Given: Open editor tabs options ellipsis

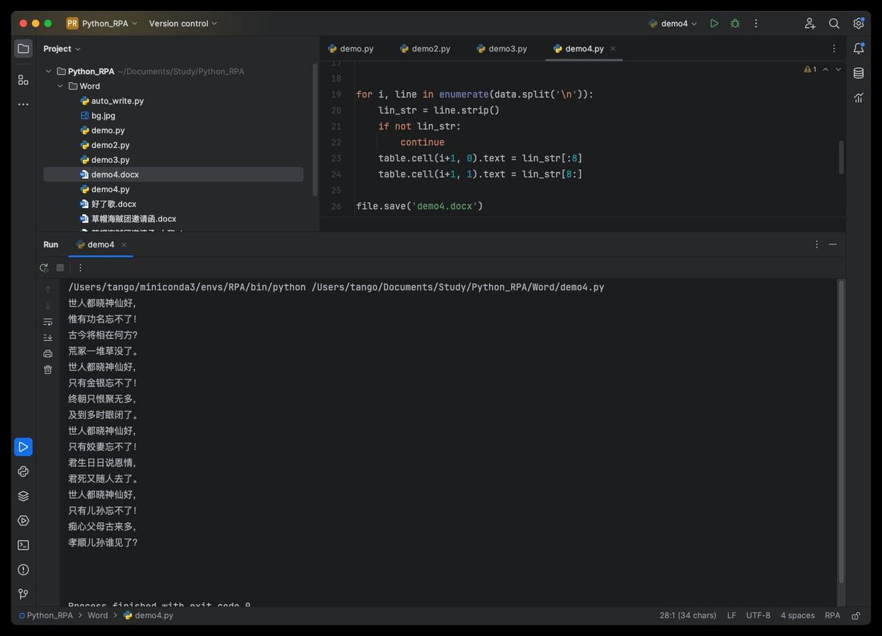Looking at the screenshot, I should (x=834, y=49).
